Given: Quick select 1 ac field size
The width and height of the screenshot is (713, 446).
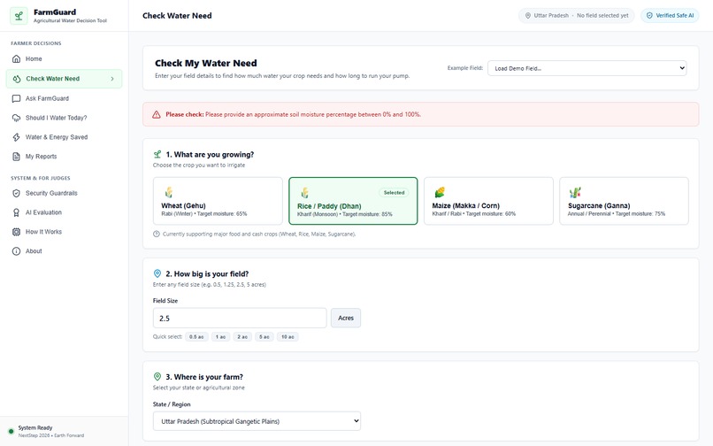Looking at the screenshot, I should click(220, 337).
